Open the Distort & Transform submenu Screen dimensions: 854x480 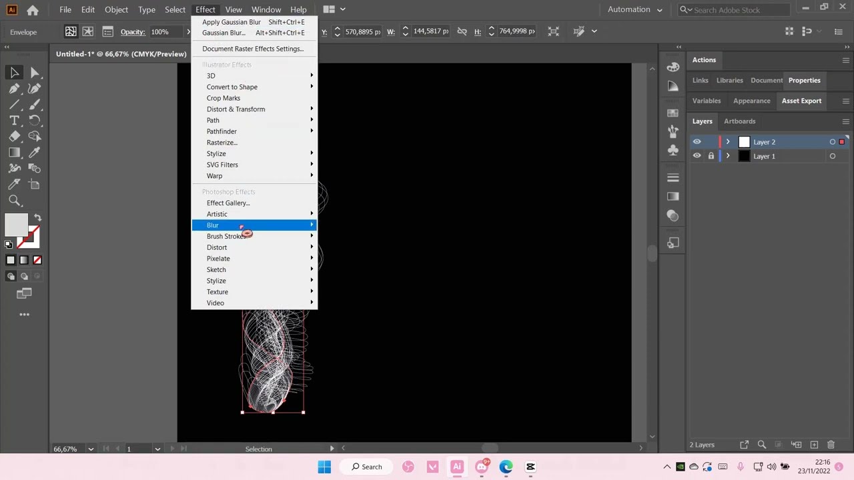254,109
